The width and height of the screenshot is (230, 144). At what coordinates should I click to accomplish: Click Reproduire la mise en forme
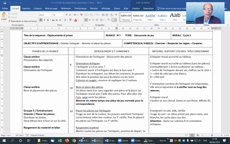point(23,21)
